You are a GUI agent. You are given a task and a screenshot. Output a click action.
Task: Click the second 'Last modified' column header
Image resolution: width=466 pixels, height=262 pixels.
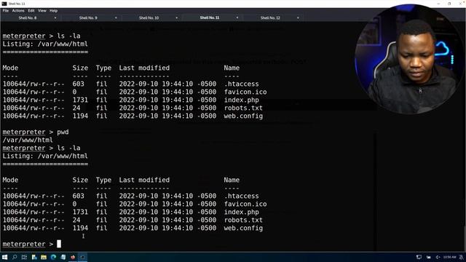coord(144,180)
